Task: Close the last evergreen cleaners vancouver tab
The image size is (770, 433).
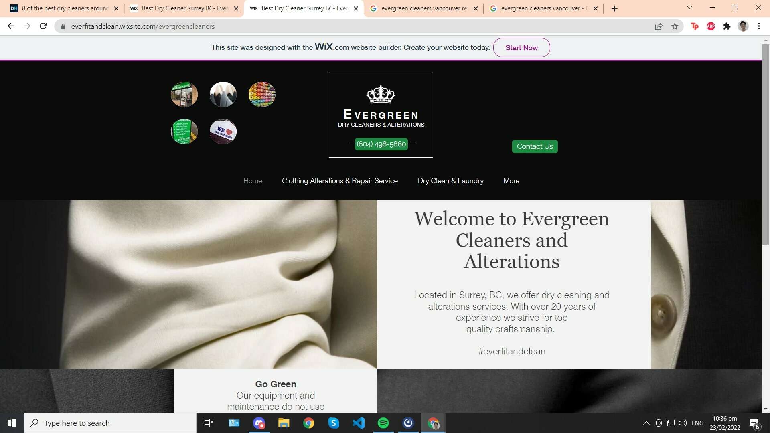Action: [596, 8]
